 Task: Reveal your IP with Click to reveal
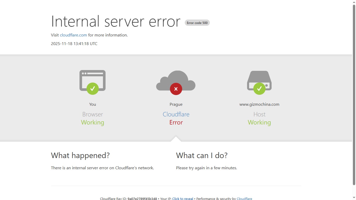[182, 199]
